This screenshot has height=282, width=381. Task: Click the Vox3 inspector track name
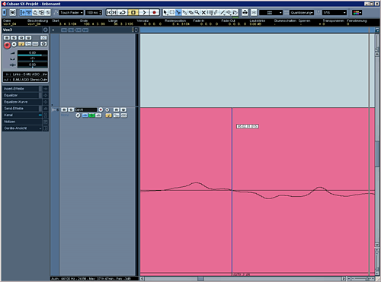[21, 30]
